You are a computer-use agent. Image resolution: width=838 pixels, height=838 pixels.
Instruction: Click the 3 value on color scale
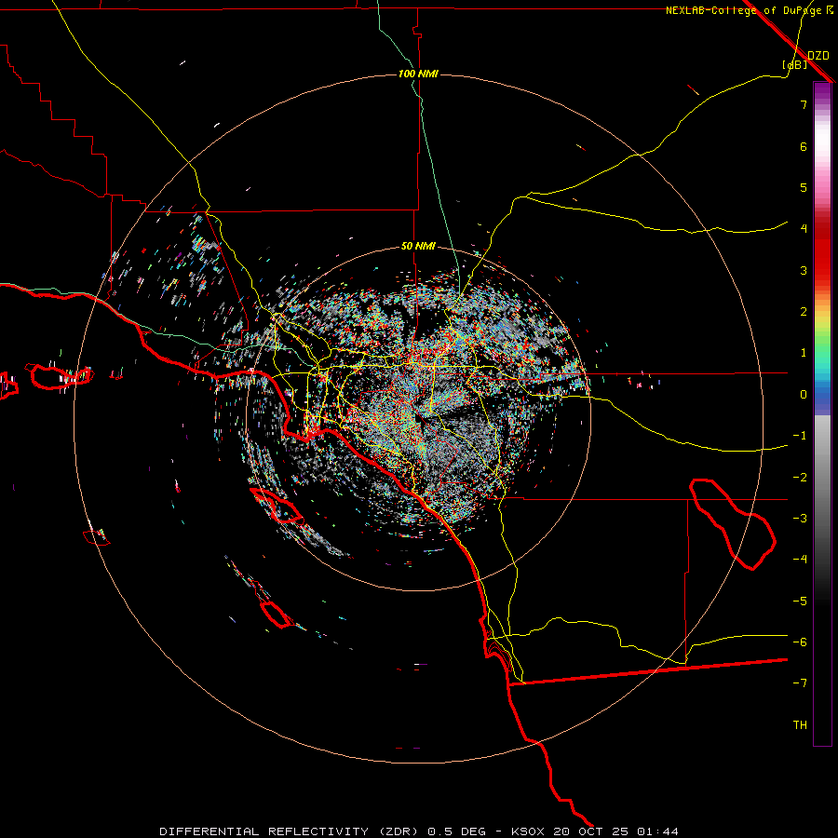(x=804, y=270)
